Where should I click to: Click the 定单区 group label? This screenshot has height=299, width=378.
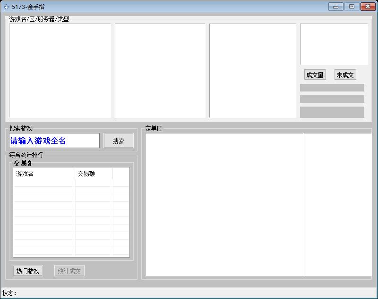(154, 128)
